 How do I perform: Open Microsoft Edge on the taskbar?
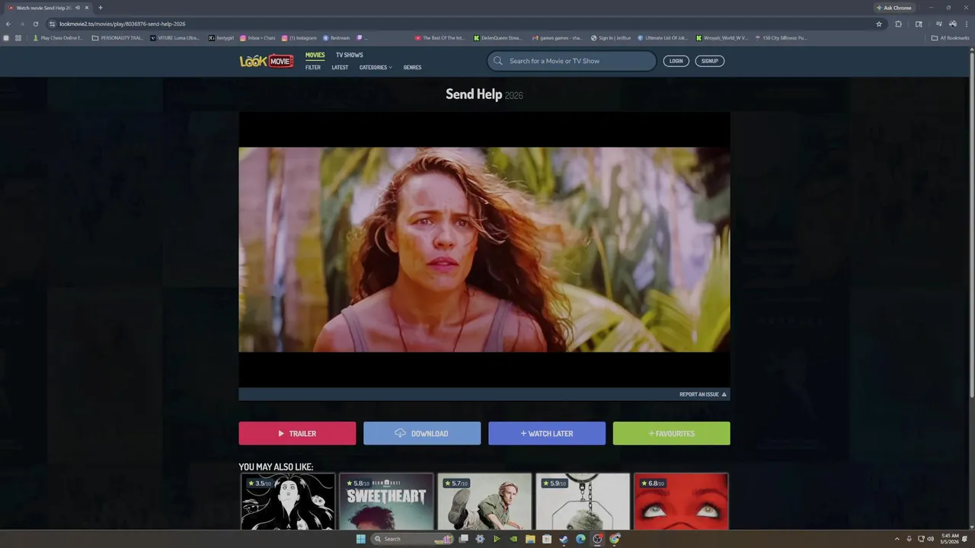580,539
